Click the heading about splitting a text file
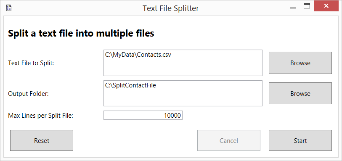 (x=81, y=34)
